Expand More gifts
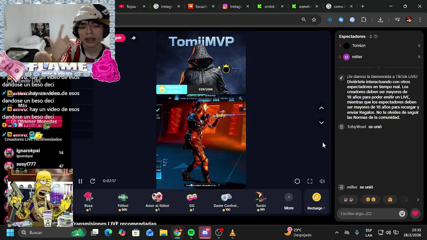This screenshot has height=240, width=427. (289, 202)
